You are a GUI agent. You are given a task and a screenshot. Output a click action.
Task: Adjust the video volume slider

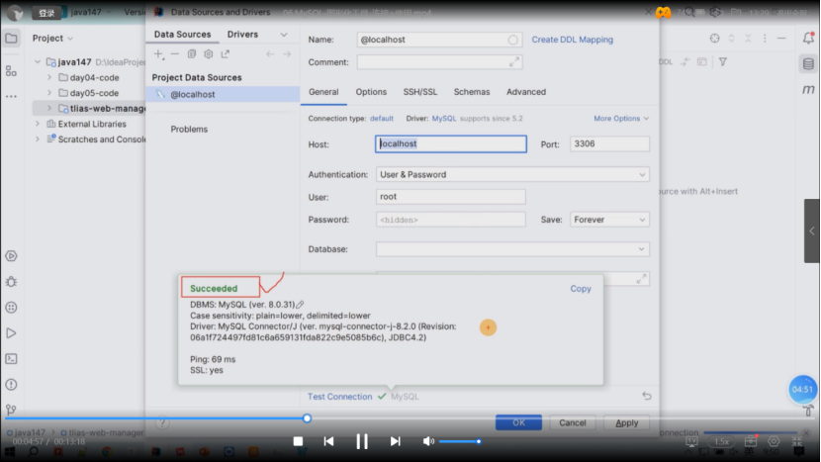click(460, 441)
